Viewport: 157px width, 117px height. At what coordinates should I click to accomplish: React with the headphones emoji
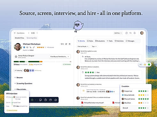[145, 65]
